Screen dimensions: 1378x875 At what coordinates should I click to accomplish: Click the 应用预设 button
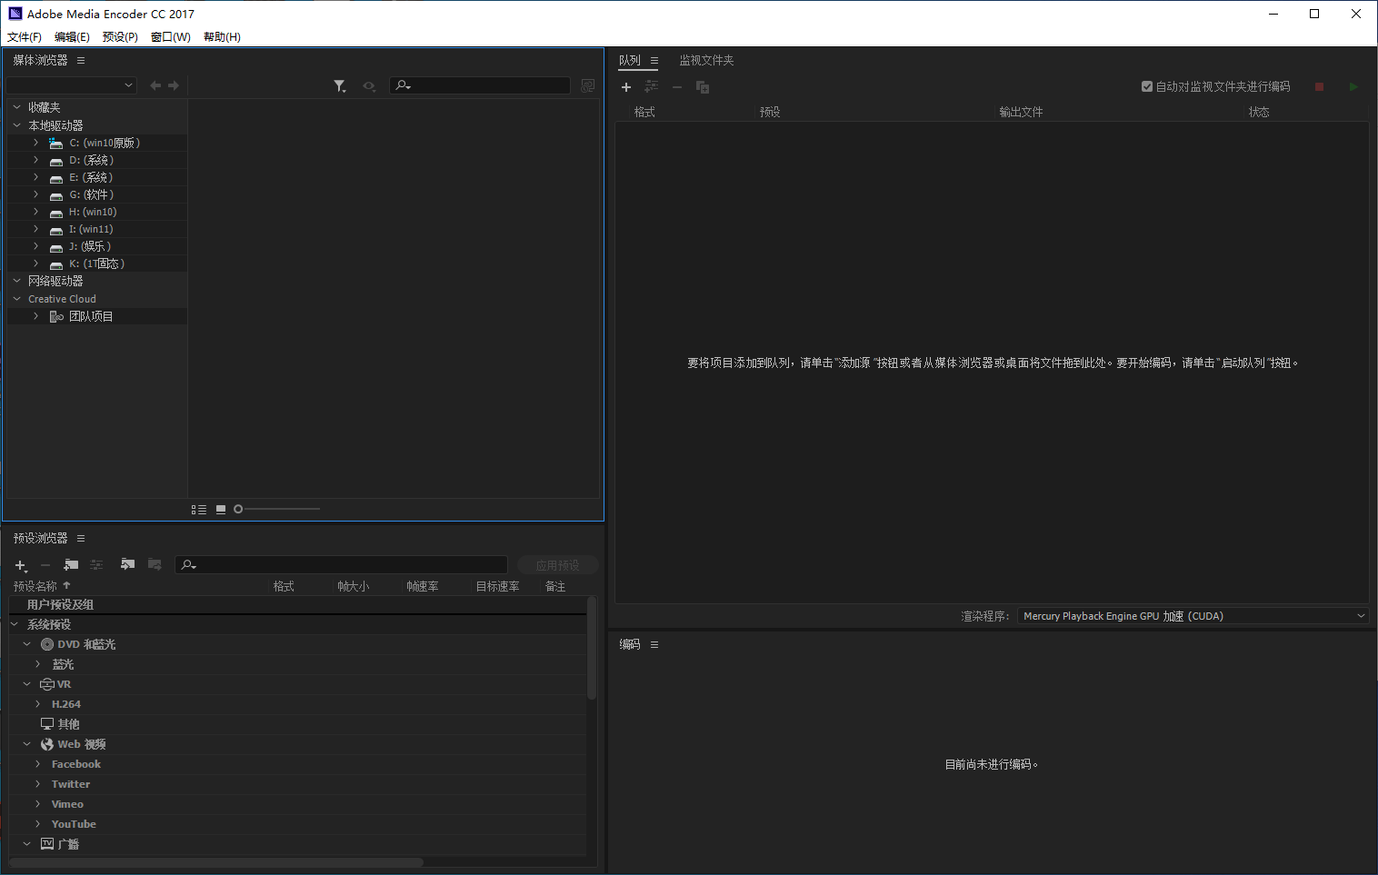tap(557, 565)
